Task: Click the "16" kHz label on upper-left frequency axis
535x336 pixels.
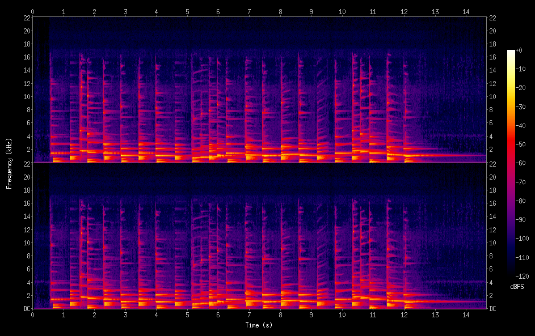Action: [26, 57]
